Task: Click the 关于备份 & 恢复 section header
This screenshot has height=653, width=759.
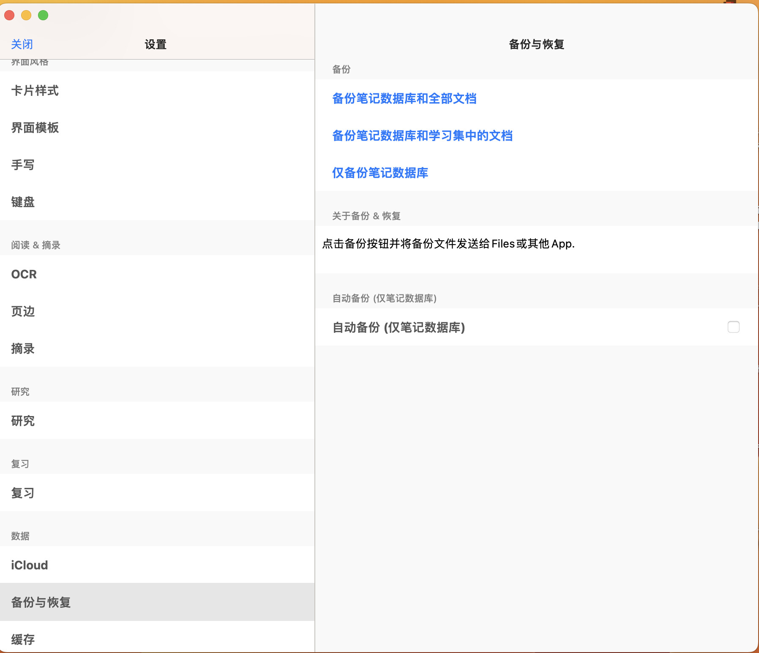Action: click(366, 216)
